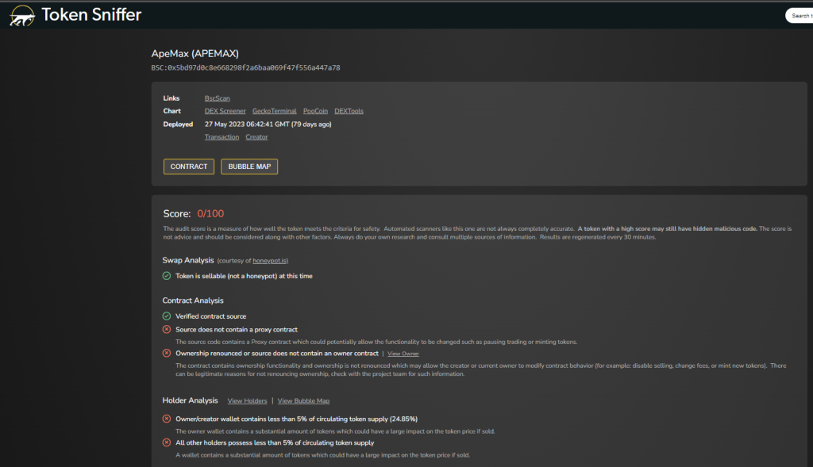The image size is (813, 467).
Task: Click the Swap Analysis heading
Action: [x=187, y=260]
